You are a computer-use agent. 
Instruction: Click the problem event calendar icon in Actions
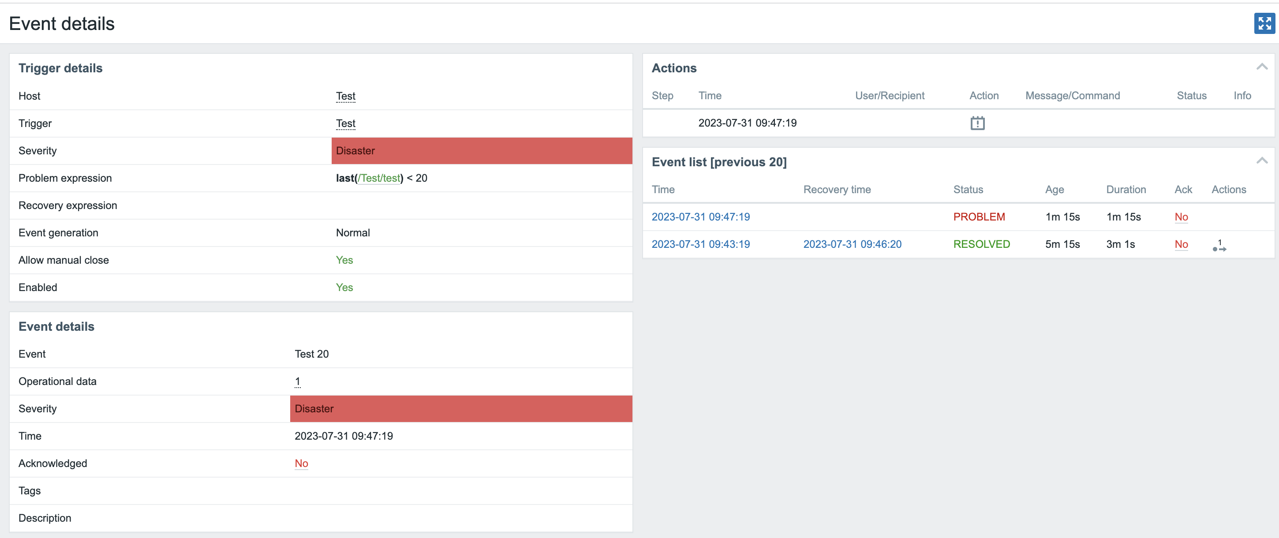point(977,123)
